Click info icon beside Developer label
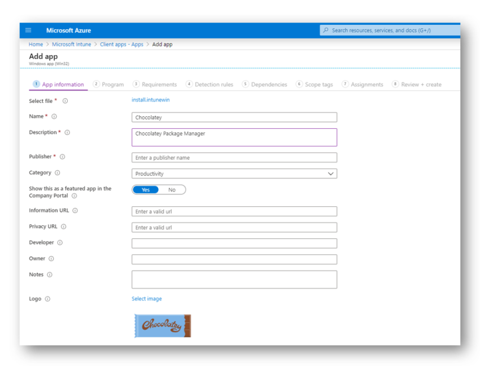Image resolution: width=480 pixels, height=366 pixels. tap(60, 242)
